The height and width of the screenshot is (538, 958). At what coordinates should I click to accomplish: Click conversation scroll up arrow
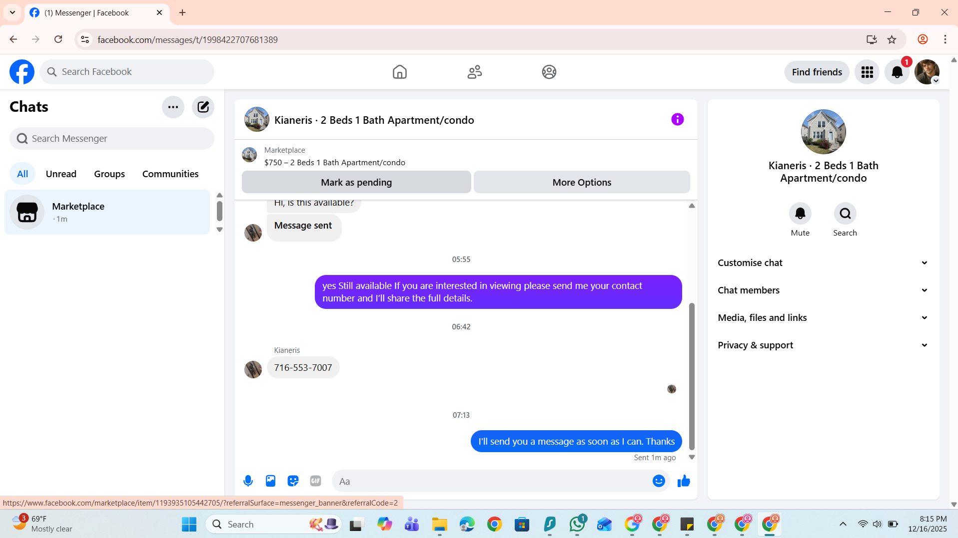[x=692, y=206]
